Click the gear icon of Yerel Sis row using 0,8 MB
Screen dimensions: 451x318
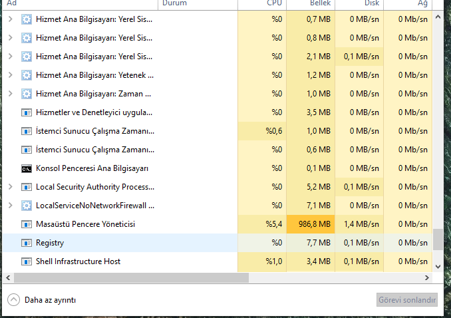27,38
